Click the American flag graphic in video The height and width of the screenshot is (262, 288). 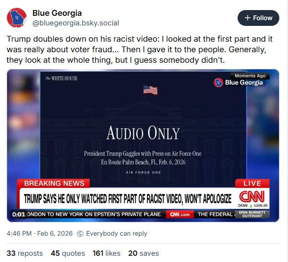pyautogui.click(x=150, y=91)
